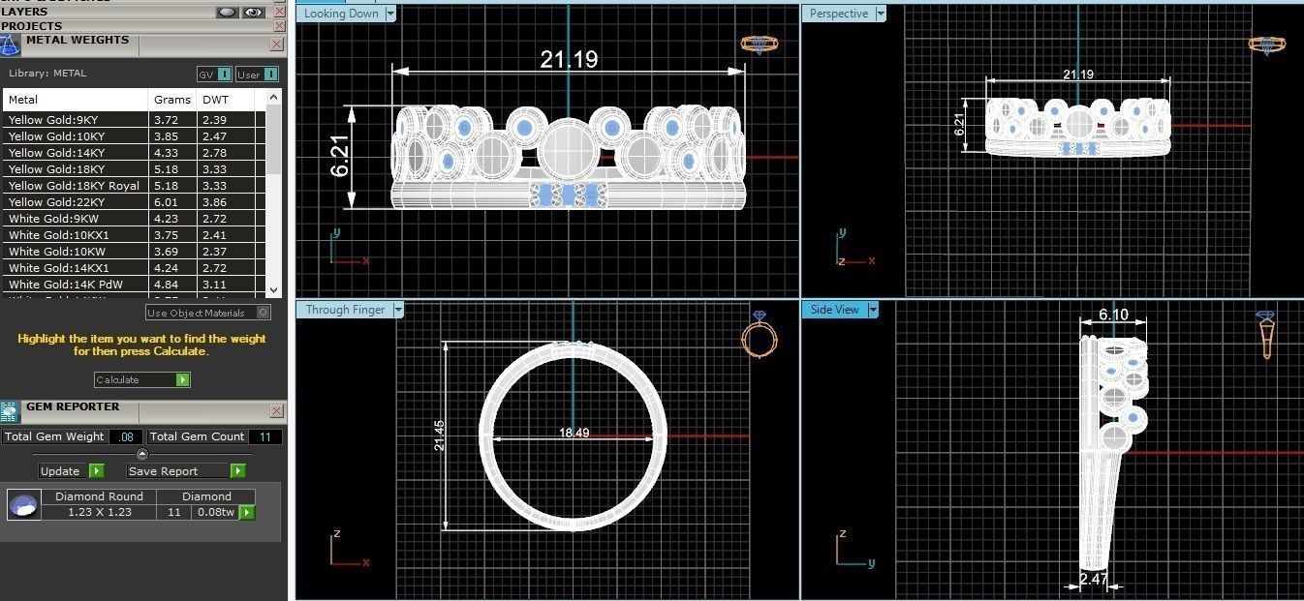Click the diamond gem thumbnail in Gem Reporter
Screen dimensions: 1304x601
point(24,504)
